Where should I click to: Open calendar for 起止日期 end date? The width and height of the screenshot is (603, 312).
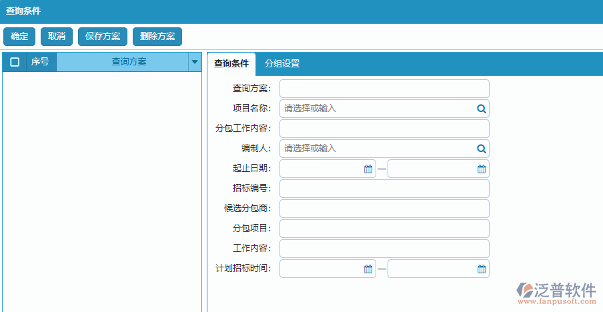coord(481,169)
